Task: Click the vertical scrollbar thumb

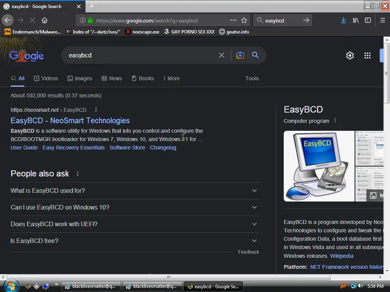Action: (387, 73)
